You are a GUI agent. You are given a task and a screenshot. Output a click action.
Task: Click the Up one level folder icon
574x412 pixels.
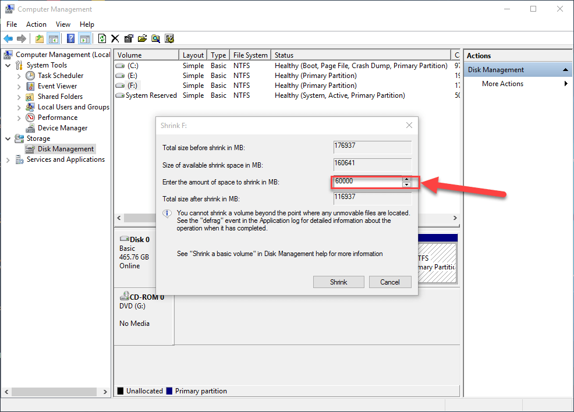pyautogui.click(x=39, y=39)
